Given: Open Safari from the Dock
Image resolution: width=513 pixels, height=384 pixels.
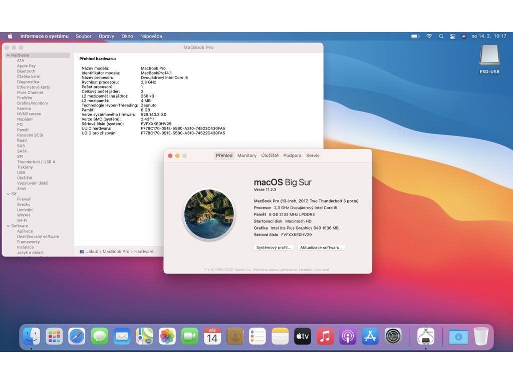Looking at the screenshot, I should 77,336.
